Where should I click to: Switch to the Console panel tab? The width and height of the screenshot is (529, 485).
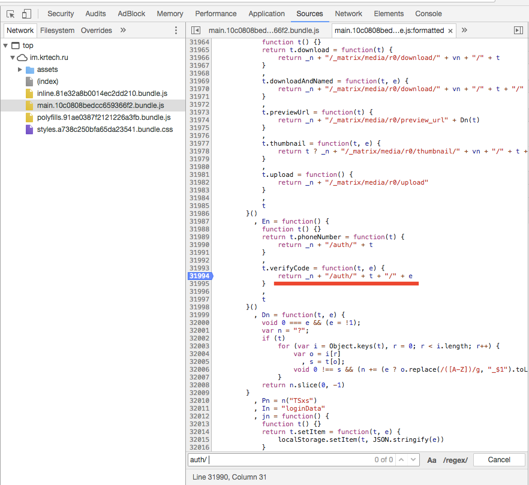[x=428, y=13]
